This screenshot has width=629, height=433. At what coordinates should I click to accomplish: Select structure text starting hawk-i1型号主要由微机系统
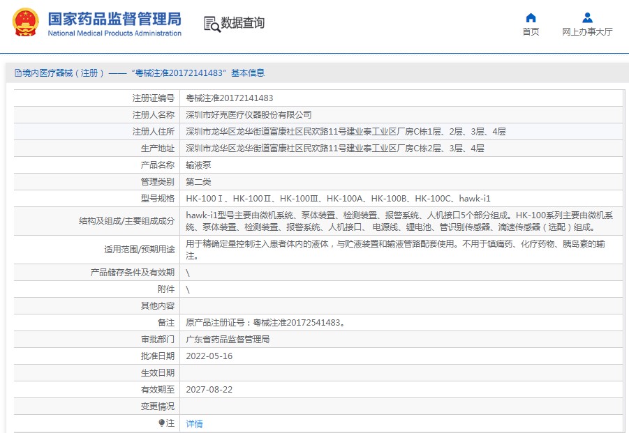(x=399, y=221)
